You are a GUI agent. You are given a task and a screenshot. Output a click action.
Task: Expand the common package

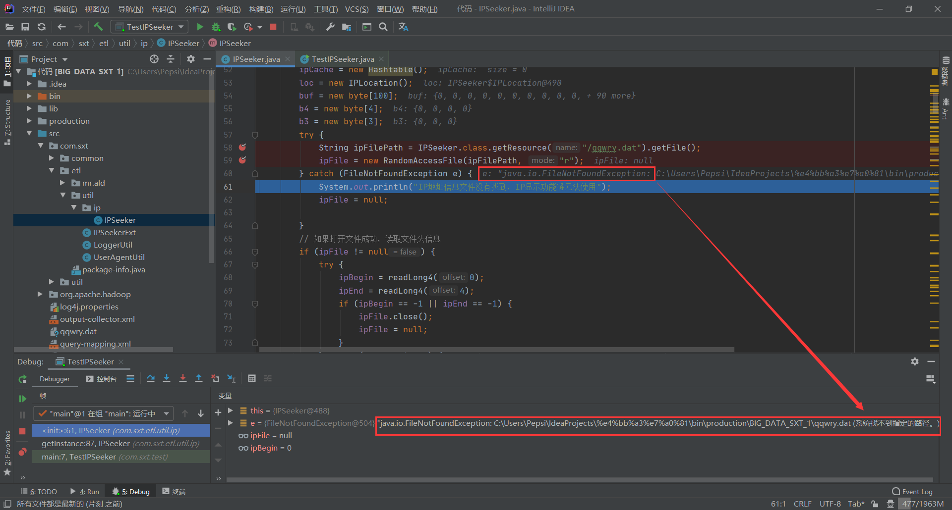point(51,158)
